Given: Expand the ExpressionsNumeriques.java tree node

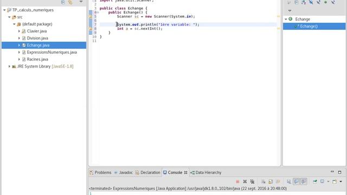Looking at the screenshot, I should click(x=19, y=52).
